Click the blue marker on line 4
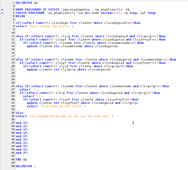This screenshot has width=188, height=170. (2, 13)
